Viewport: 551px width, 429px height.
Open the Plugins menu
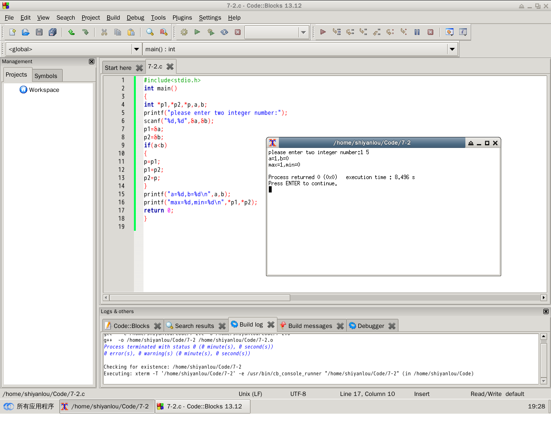(x=182, y=18)
